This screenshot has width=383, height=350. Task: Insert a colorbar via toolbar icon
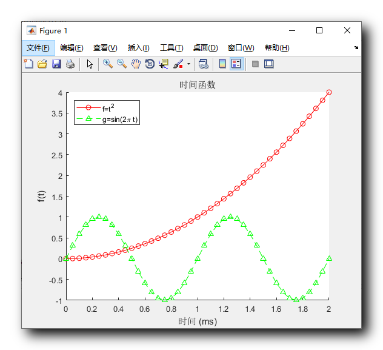pyautogui.click(x=222, y=64)
